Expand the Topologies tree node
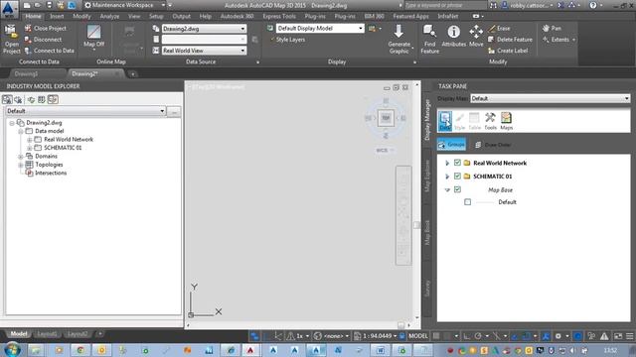Image resolution: width=636 pixels, height=357 pixels. [21, 165]
